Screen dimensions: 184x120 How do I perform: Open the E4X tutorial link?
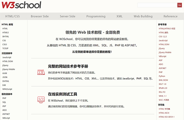point(4,85)
